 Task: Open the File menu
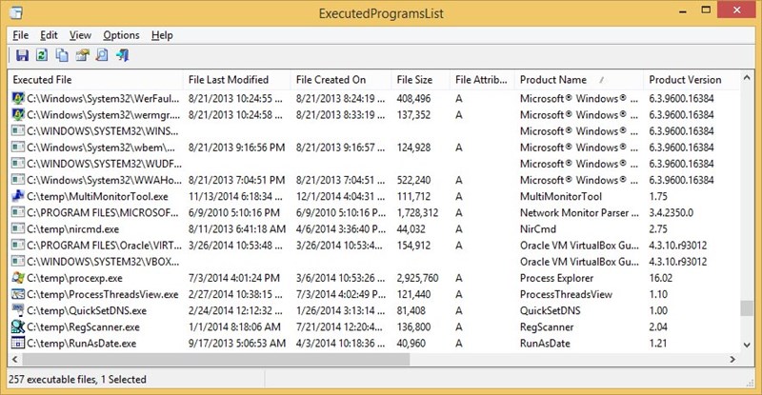click(20, 35)
